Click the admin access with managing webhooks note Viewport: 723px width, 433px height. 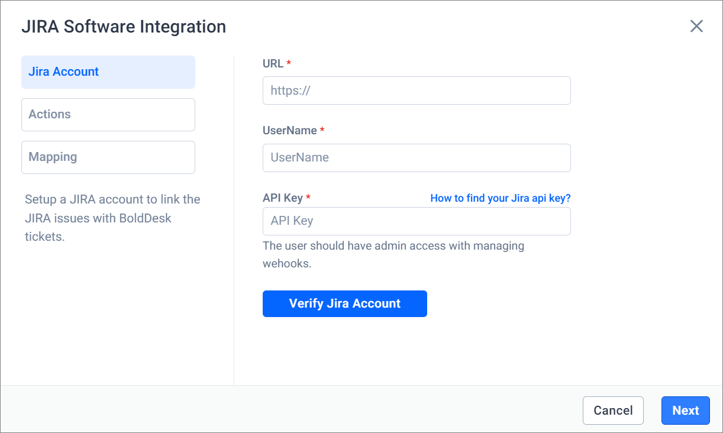pyautogui.click(x=393, y=254)
